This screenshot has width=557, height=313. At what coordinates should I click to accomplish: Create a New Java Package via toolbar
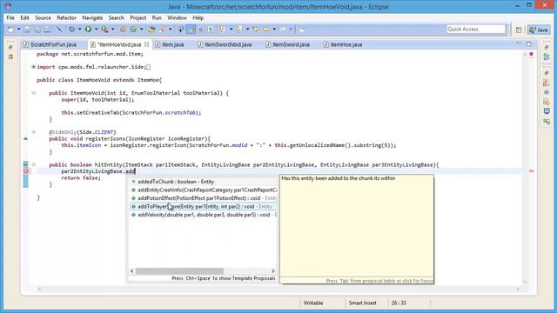(123, 30)
